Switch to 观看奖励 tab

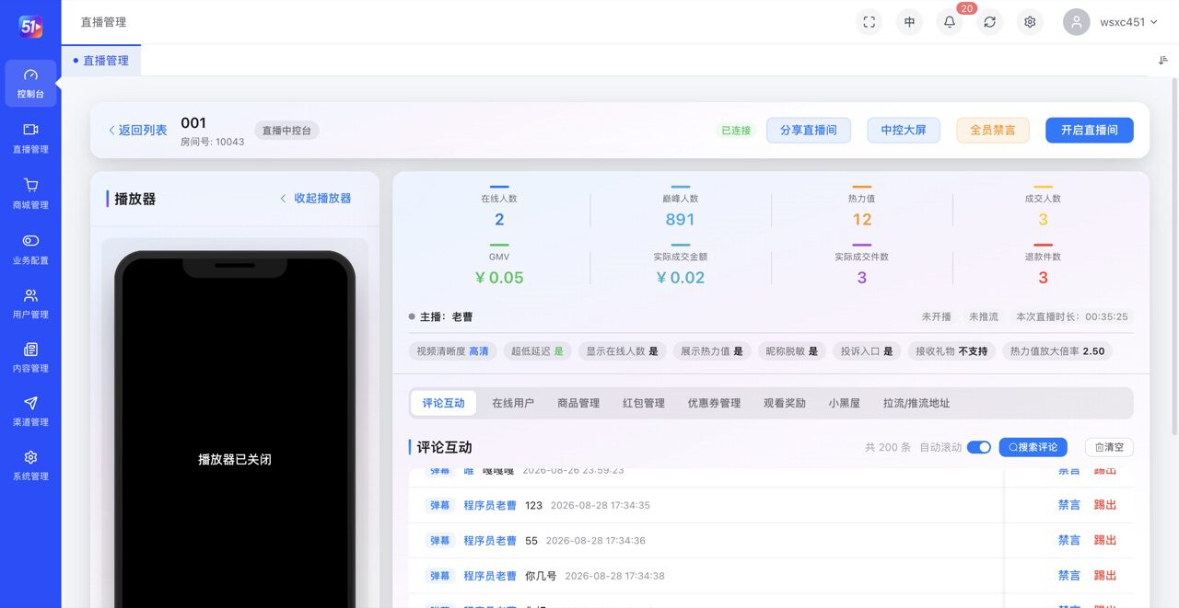(785, 403)
